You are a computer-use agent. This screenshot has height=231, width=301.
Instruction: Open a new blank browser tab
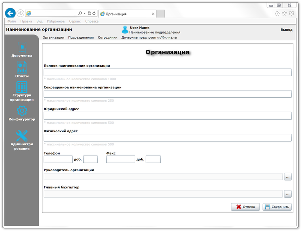[x=160, y=14]
